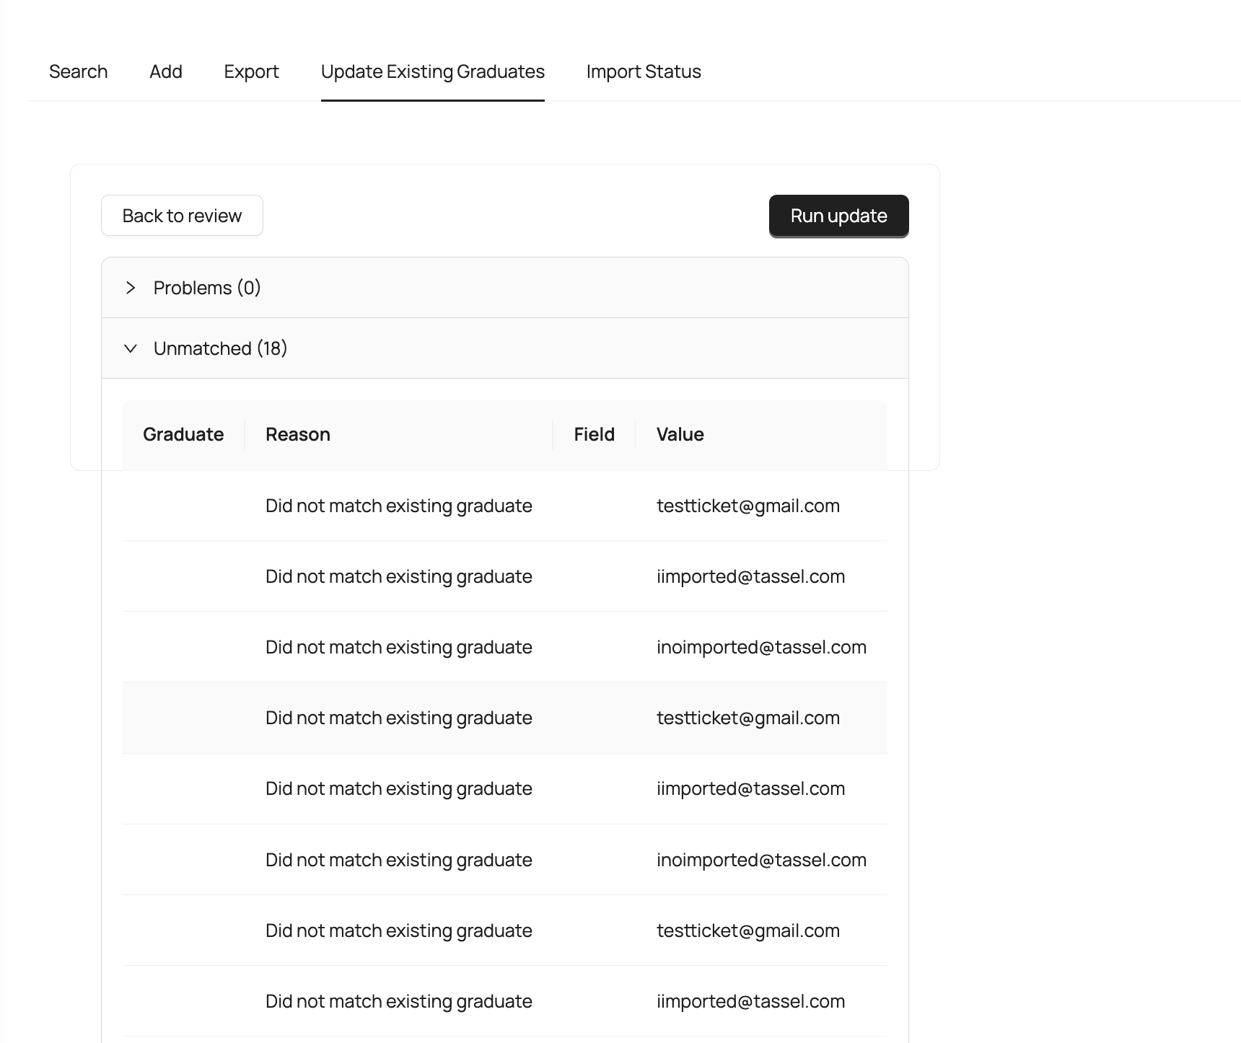Click the Problems (0) header label
The image size is (1241, 1043).
coord(207,288)
